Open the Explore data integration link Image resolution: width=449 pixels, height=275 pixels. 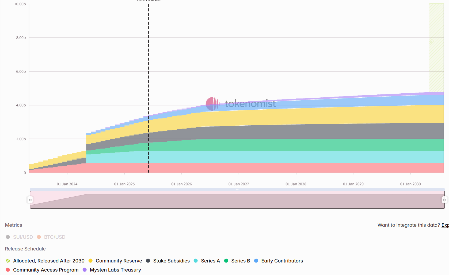point(445,225)
